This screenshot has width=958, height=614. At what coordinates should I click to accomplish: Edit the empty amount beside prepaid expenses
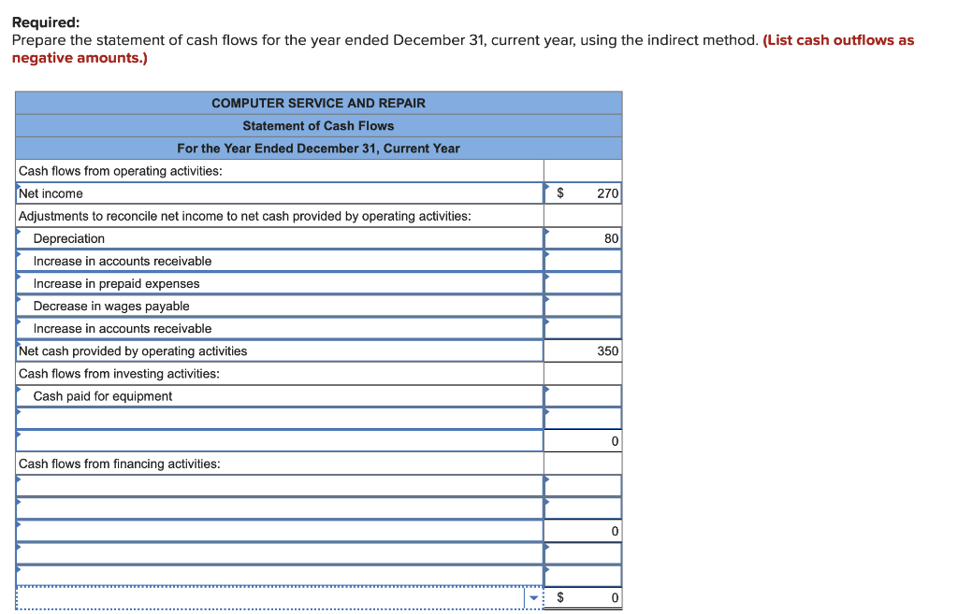582,283
